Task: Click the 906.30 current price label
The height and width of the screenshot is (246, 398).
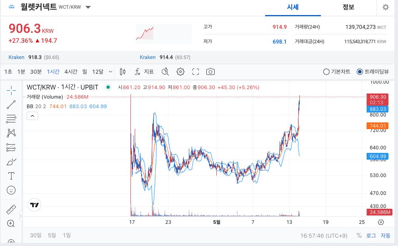Action: point(377,99)
